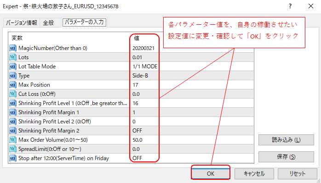Select Stop after 12:00(ServerTime) on Friday label

(x=63, y=158)
